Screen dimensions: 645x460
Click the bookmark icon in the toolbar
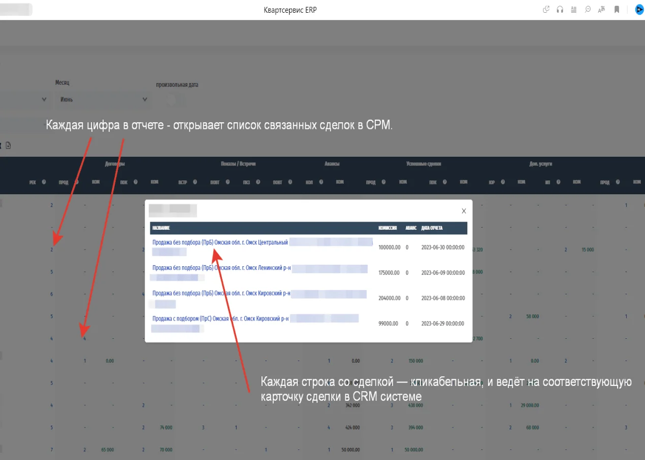pyautogui.click(x=616, y=9)
